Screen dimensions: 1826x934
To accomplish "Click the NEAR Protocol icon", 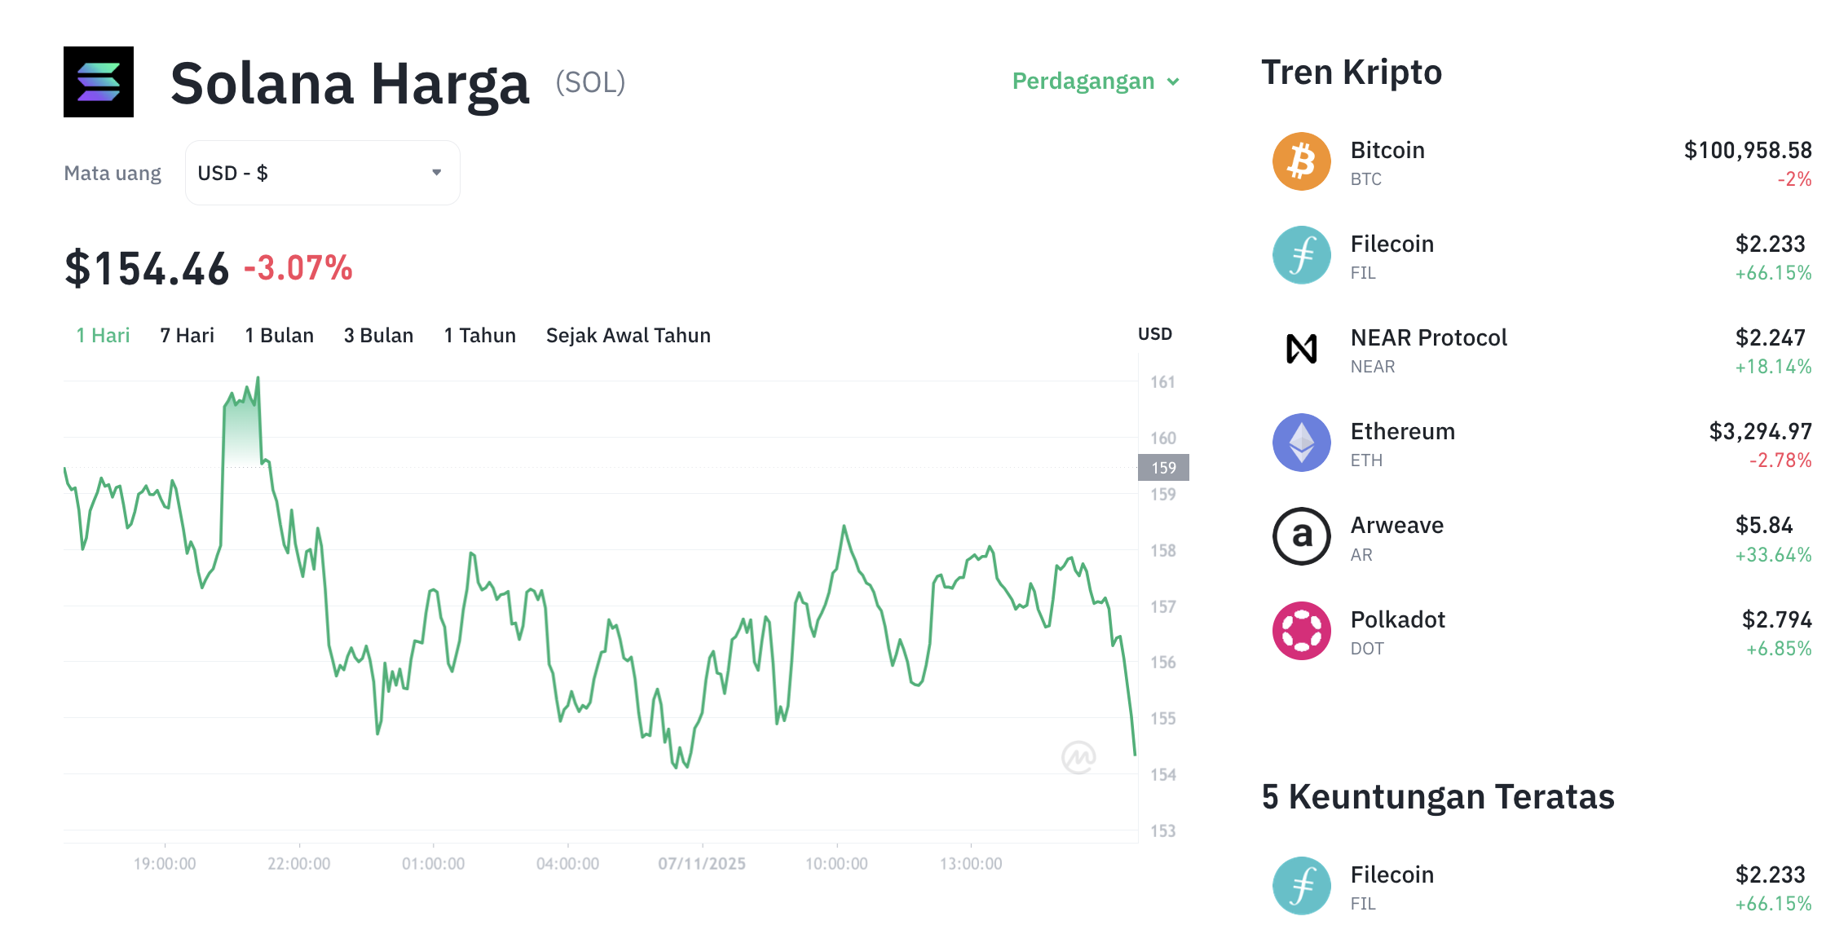I will tap(1302, 349).
